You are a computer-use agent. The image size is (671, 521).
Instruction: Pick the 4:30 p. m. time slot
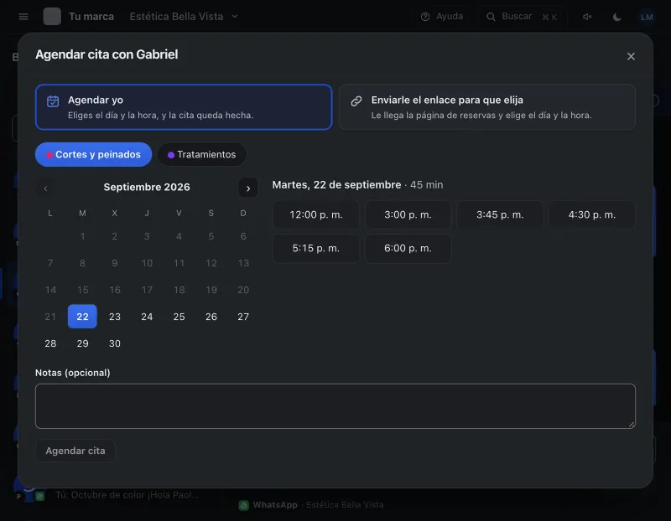592,214
